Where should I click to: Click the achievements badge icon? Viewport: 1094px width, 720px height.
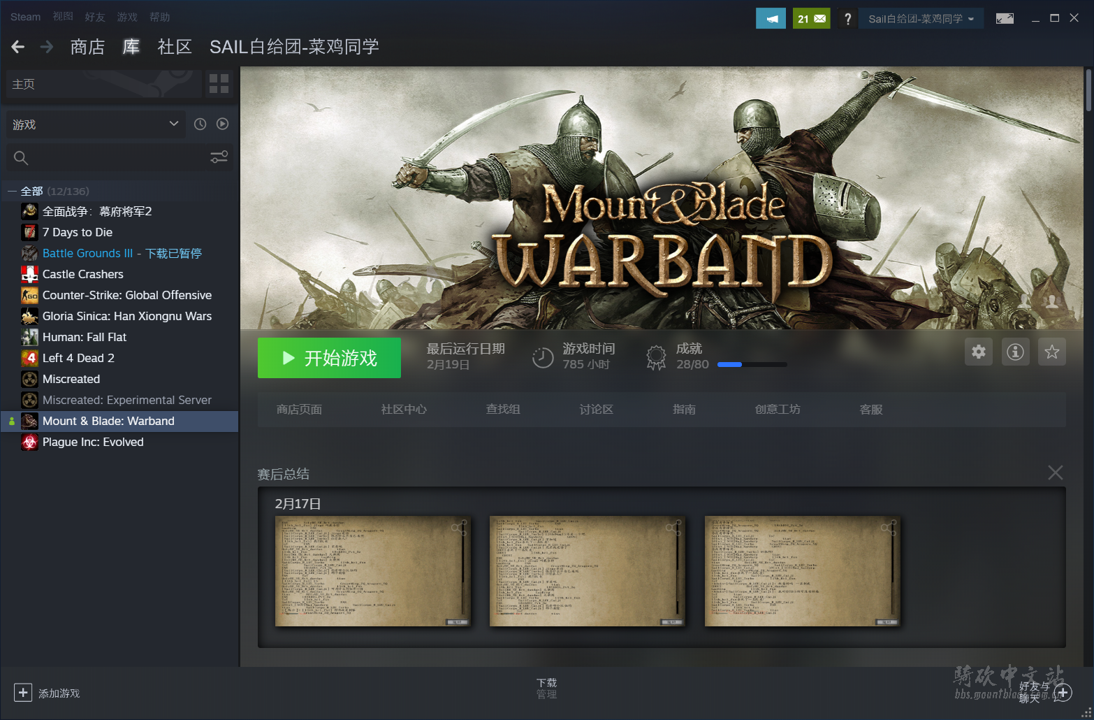[x=656, y=358]
